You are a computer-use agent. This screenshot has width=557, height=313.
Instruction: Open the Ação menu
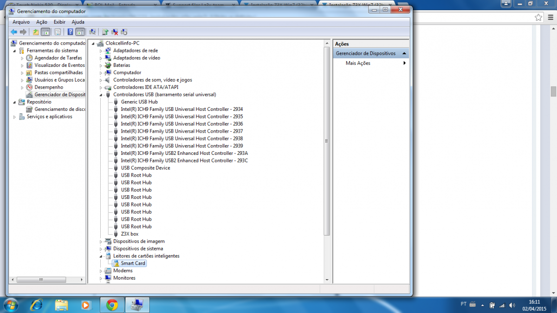pyautogui.click(x=42, y=22)
